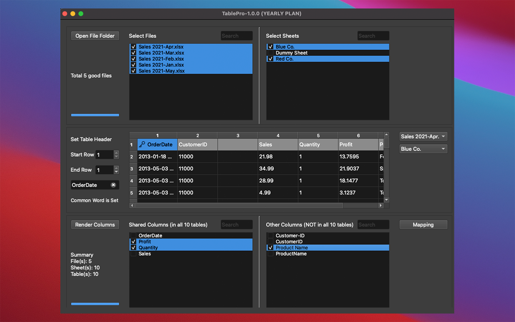The height and width of the screenshot is (322, 515).
Task: Click the Shared Columns search box
Action: pyautogui.click(x=237, y=225)
